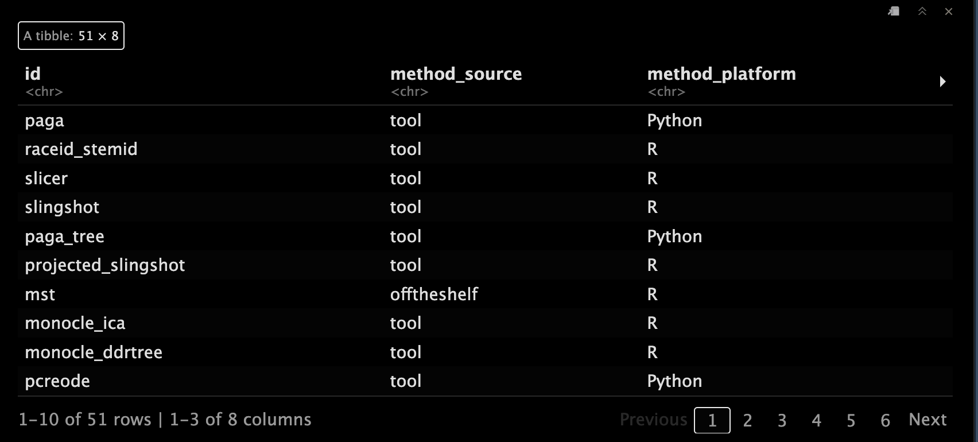Viewport: 978px width, 442px height.
Task: Click the offtheshelf cell in mst row
Action: (434, 294)
